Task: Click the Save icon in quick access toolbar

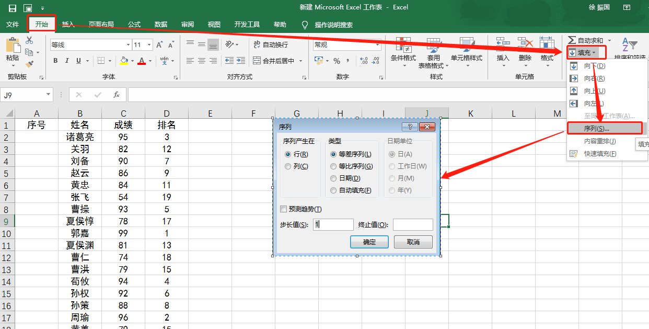Action: click(x=13, y=8)
